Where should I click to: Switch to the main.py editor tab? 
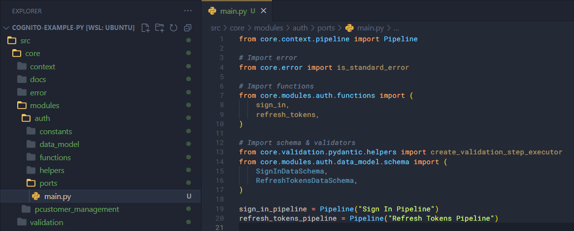pyautogui.click(x=231, y=10)
